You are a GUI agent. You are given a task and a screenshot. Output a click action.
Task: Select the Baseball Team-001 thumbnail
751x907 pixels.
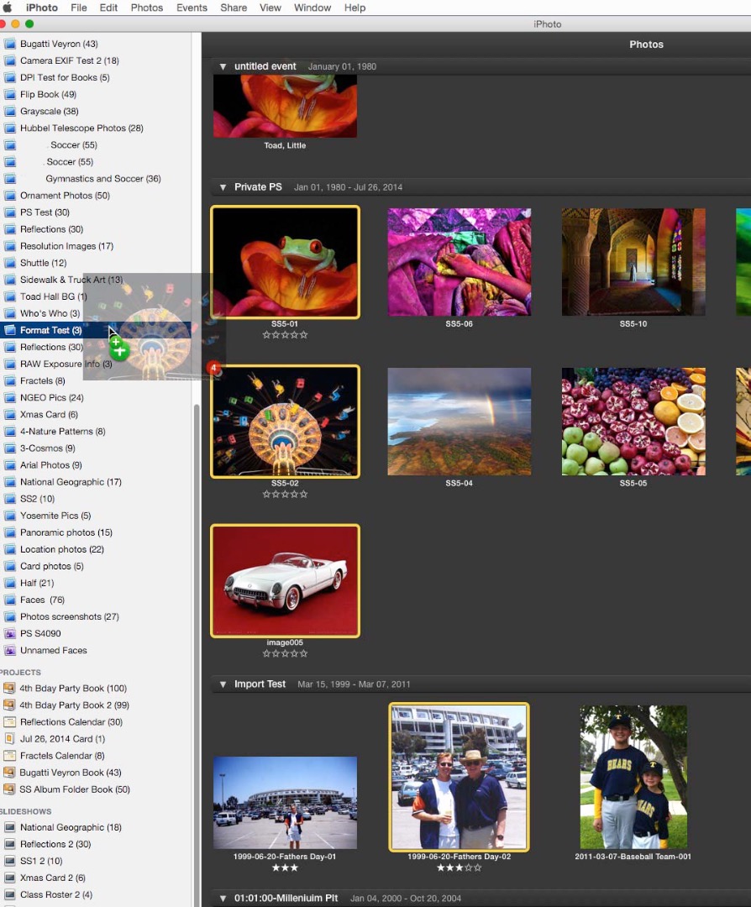tap(633, 777)
